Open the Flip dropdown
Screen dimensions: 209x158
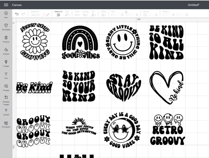pos(93,15)
